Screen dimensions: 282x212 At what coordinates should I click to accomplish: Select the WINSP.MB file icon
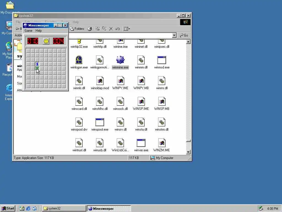click(161, 101)
